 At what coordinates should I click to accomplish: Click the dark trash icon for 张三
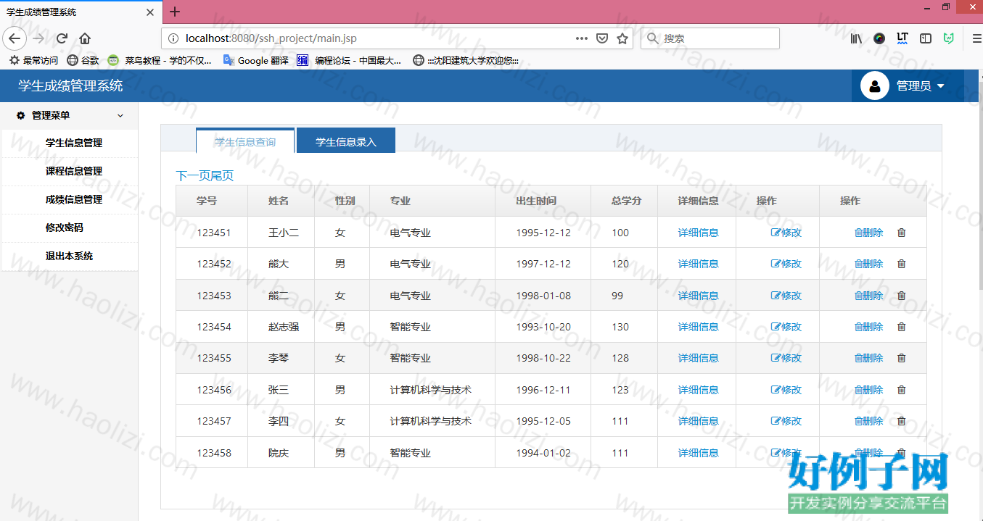pyautogui.click(x=902, y=390)
